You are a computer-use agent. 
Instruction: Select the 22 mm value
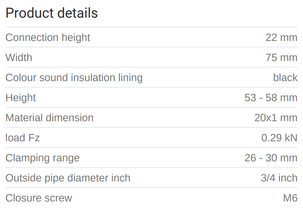[x=281, y=38]
